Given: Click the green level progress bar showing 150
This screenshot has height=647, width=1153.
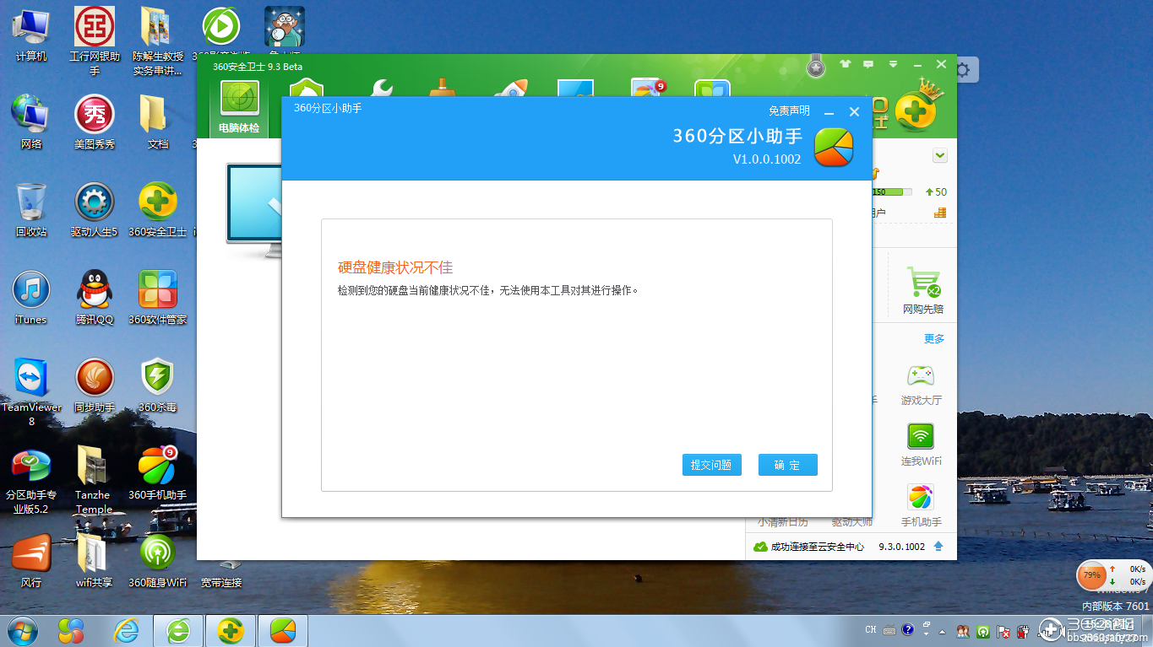Looking at the screenshot, I should (x=892, y=191).
